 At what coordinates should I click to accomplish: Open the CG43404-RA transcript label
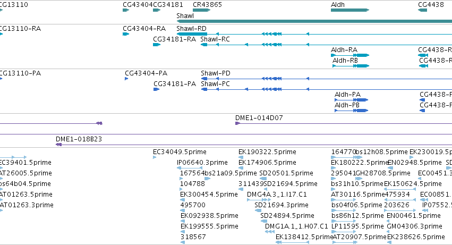[x=144, y=29]
